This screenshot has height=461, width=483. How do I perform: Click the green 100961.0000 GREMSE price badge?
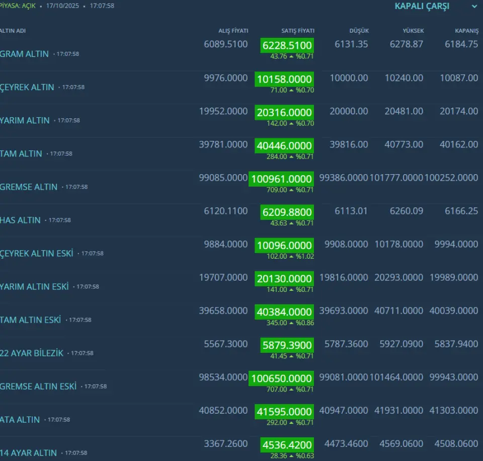[281, 179]
